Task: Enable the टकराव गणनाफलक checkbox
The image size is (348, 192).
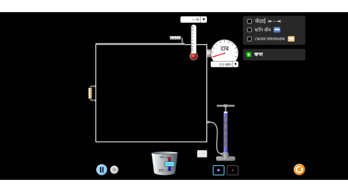Action: (249, 39)
